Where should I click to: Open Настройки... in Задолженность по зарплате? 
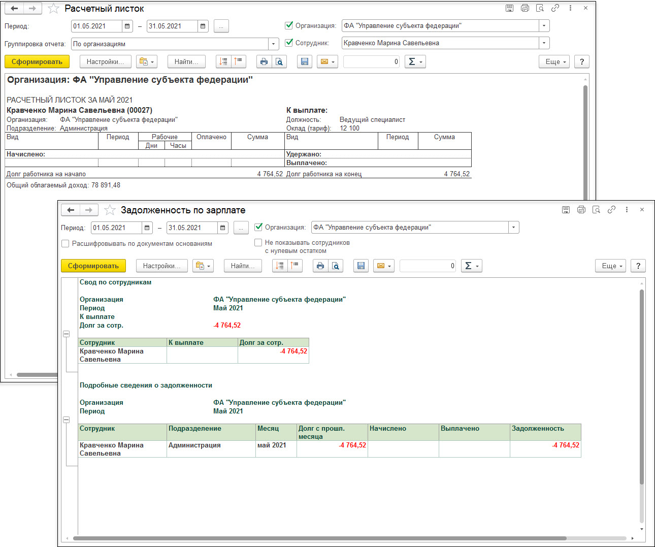162,266
